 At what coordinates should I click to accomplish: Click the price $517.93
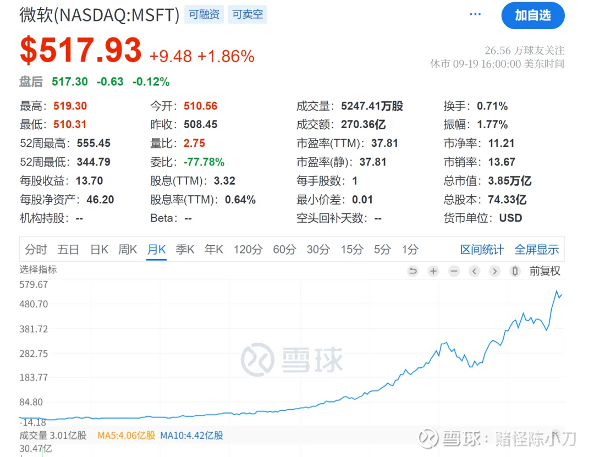click(81, 50)
